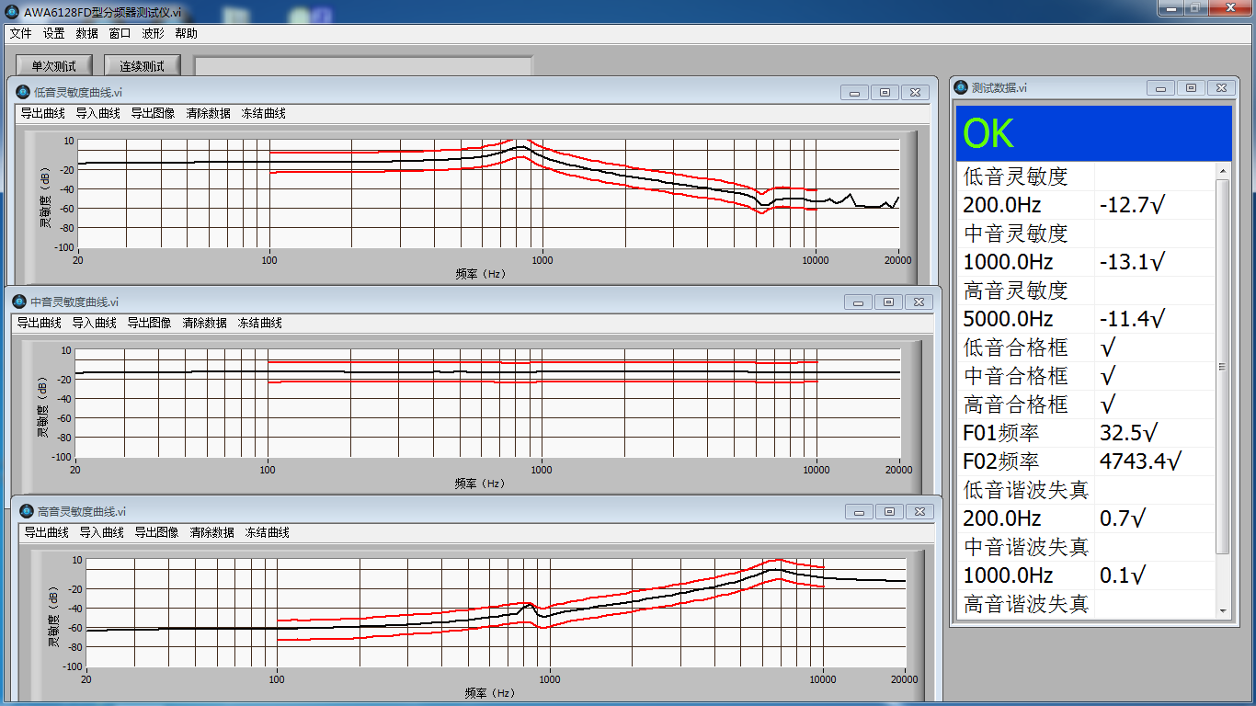Click the 低音灵敏度曲线 window title icon
This screenshot has height=706, width=1256.
23,92
